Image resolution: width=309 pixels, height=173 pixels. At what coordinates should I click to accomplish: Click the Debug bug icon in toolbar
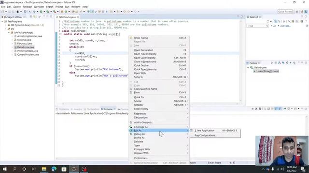click(x=34, y=12)
